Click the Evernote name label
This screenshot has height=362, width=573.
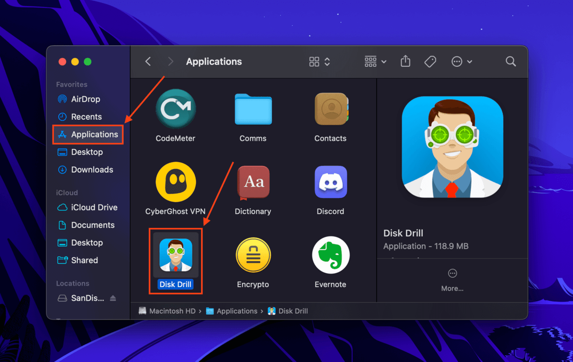tap(330, 285)
